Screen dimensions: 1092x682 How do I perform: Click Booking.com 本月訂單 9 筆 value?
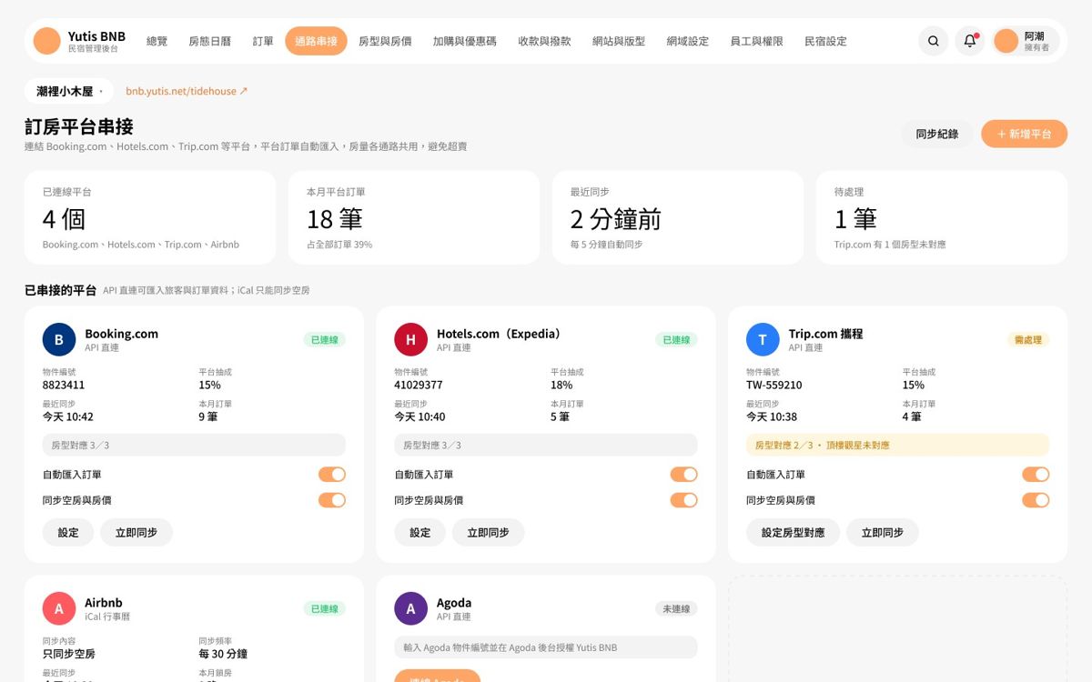coord(208,416)
